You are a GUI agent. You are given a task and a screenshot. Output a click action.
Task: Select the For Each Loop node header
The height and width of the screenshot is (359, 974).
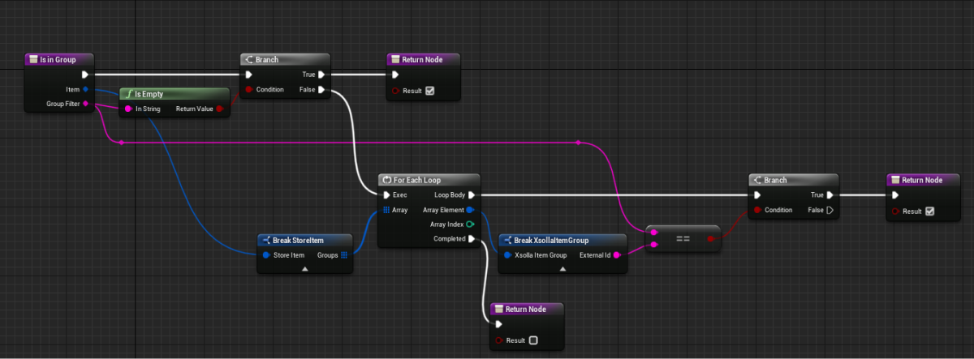[429, 179]
